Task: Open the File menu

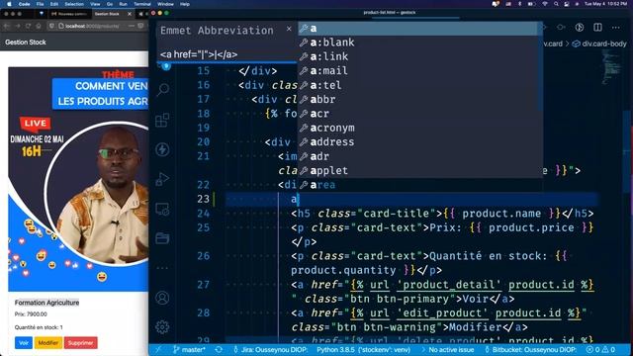Action: (40, 4)
